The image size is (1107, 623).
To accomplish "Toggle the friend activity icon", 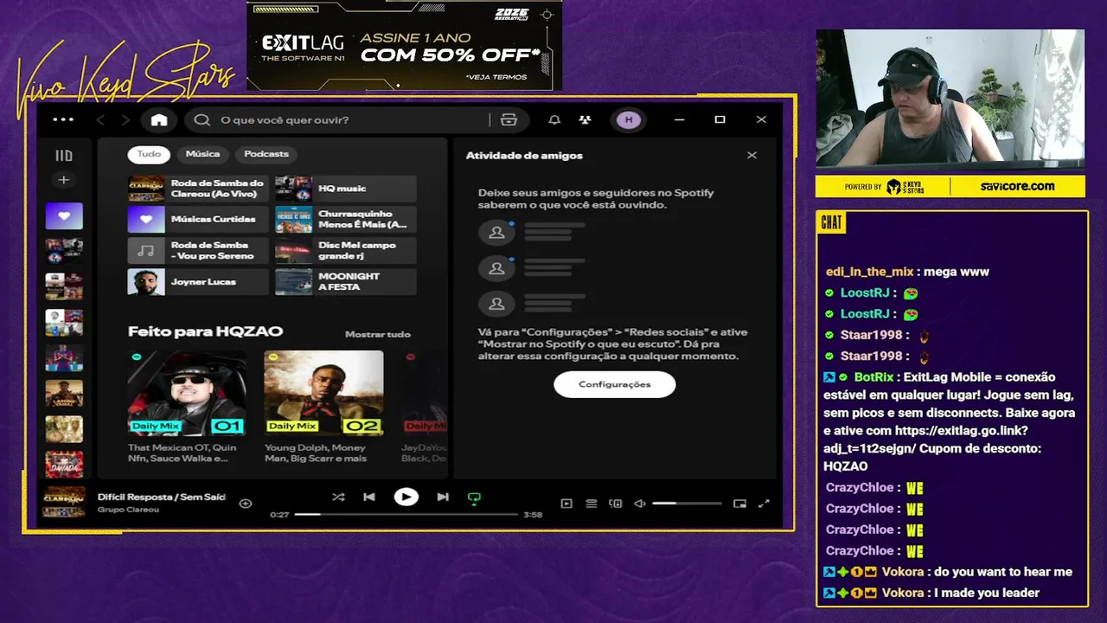I will 585,120.
